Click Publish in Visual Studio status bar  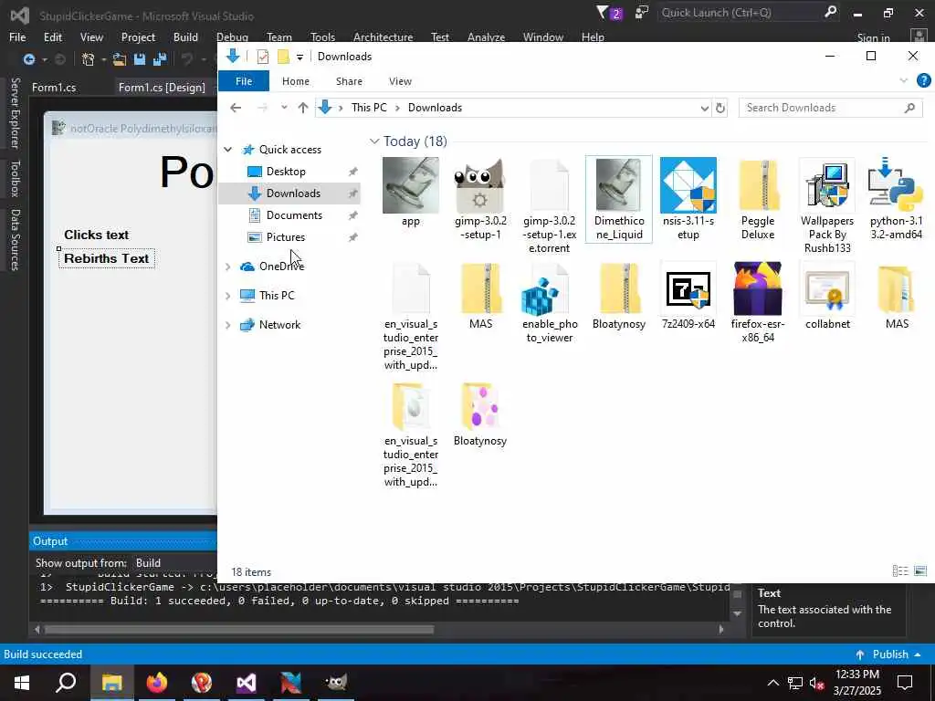(x=889, y=654)
